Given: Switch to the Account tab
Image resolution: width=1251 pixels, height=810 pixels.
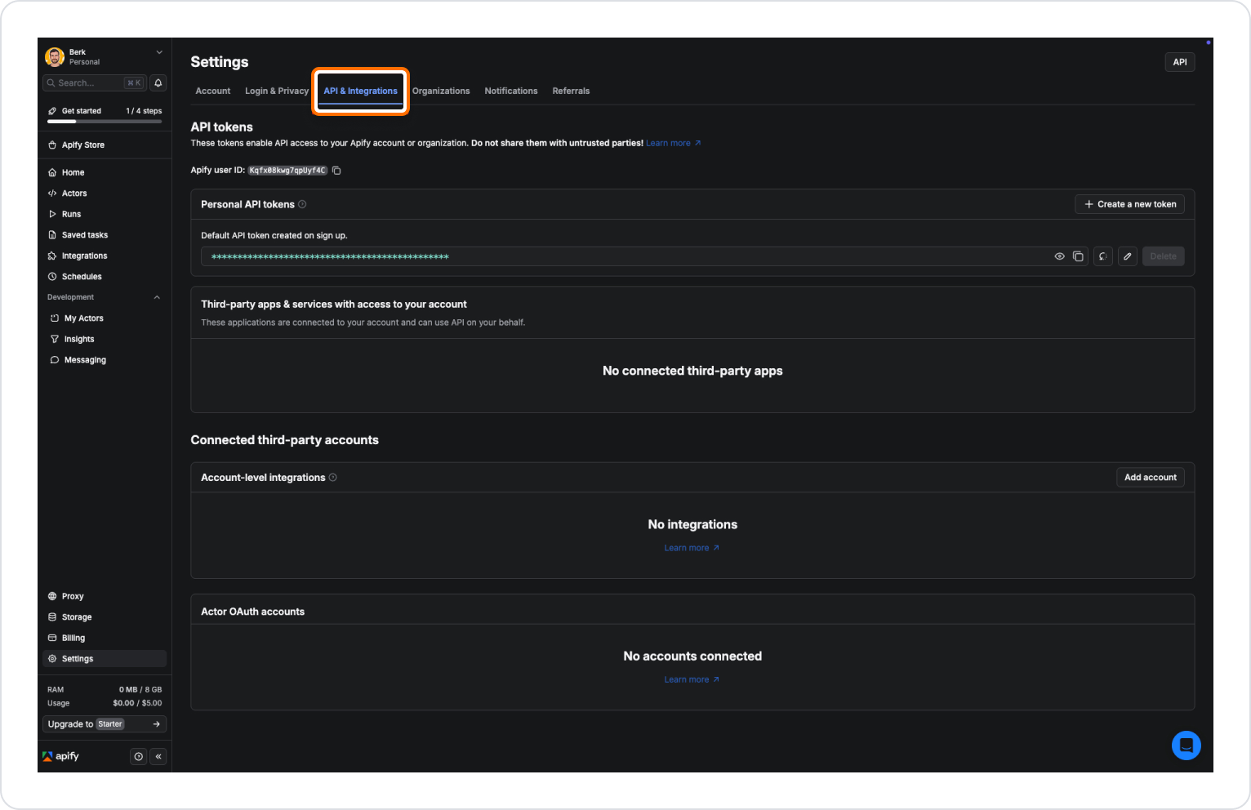Looking at the screenshot, I should (213, 91).
